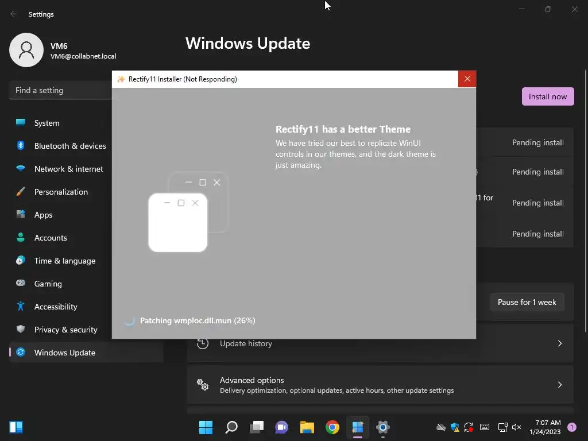Click Pause for 1 week button
The image size is (588, 441).
(x=527, y=302)
